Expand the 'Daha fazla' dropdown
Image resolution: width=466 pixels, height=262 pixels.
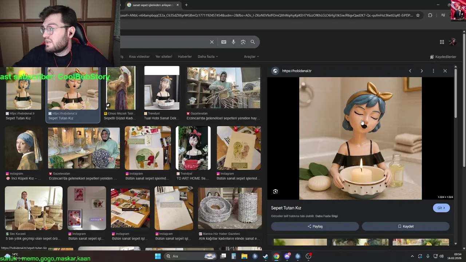(208, 57)
